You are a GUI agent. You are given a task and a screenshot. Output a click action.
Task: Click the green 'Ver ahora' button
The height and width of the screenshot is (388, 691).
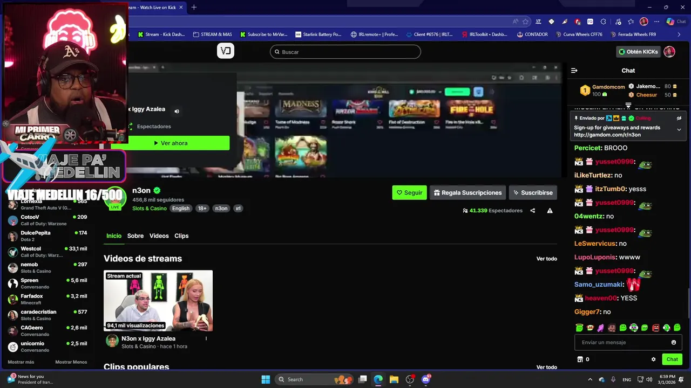pyautogui.click(x=171, y=143)
